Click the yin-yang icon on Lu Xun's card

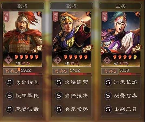pos(89,14)
